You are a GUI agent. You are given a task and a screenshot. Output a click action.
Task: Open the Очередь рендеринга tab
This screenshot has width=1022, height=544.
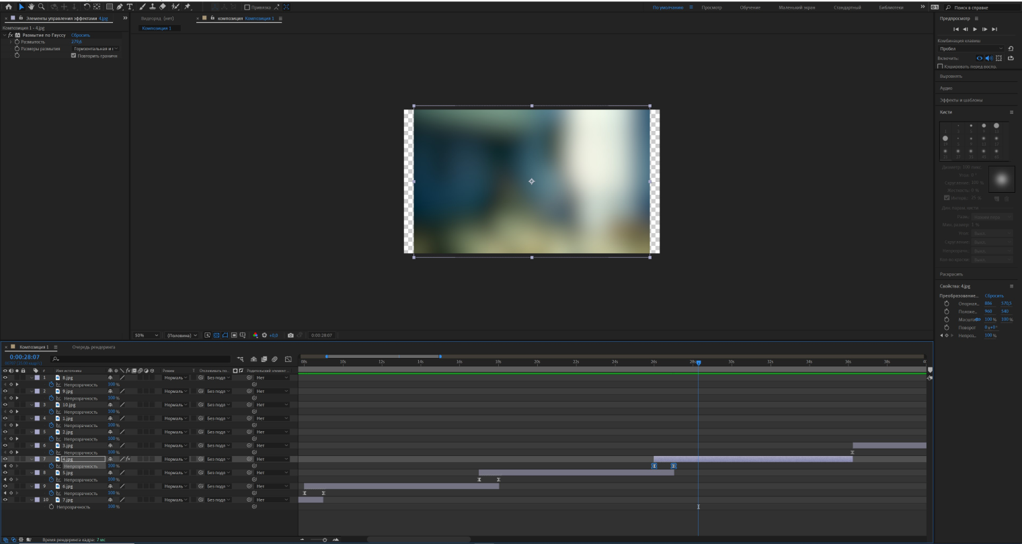(x=93, y=347)
